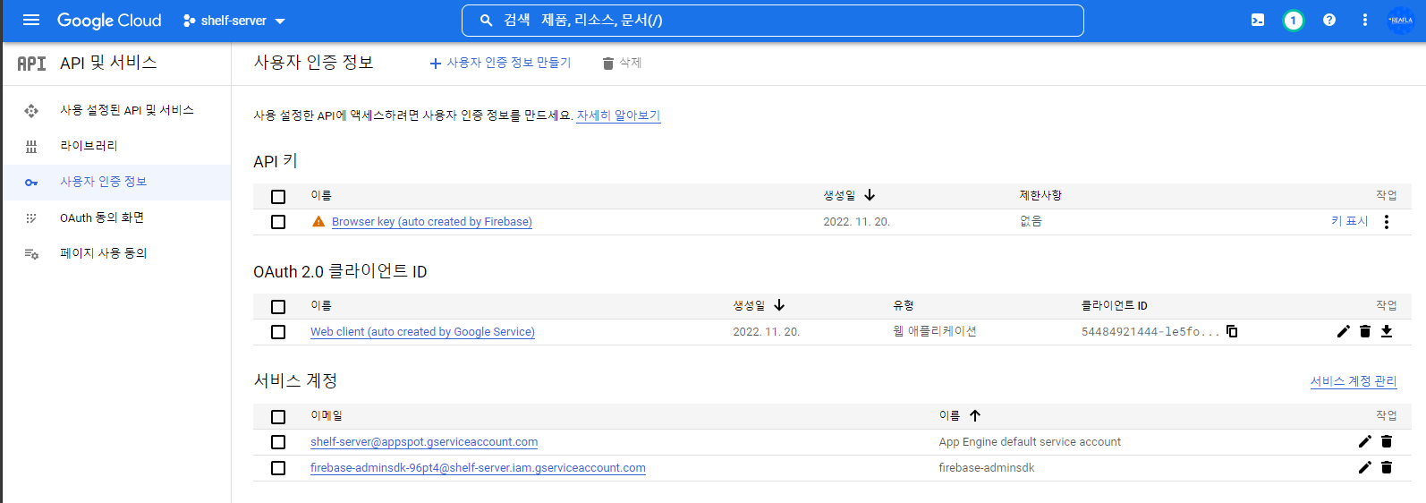Toggle select-all checkbox in 서비스 계정 table
The image size is (1426, 503).
[x=278, y=417]
